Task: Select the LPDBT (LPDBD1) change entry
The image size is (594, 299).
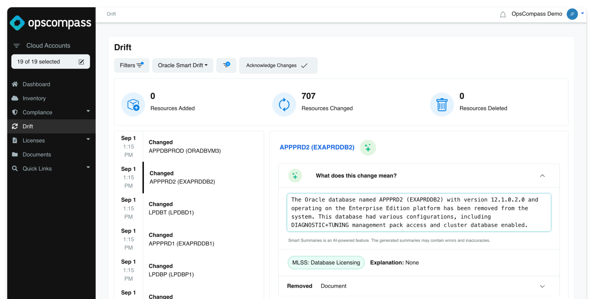Action: (189, 208)
